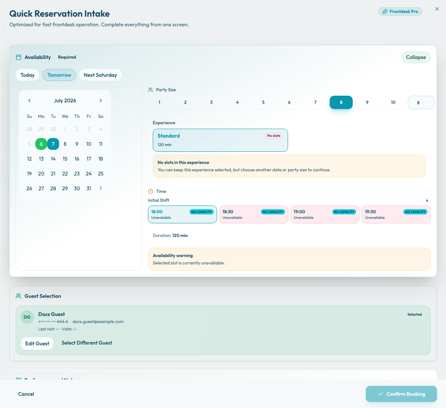The height and width of the screenshot is (408, 446).
Task: Click Select Different Guest
Action: (87, 343)
